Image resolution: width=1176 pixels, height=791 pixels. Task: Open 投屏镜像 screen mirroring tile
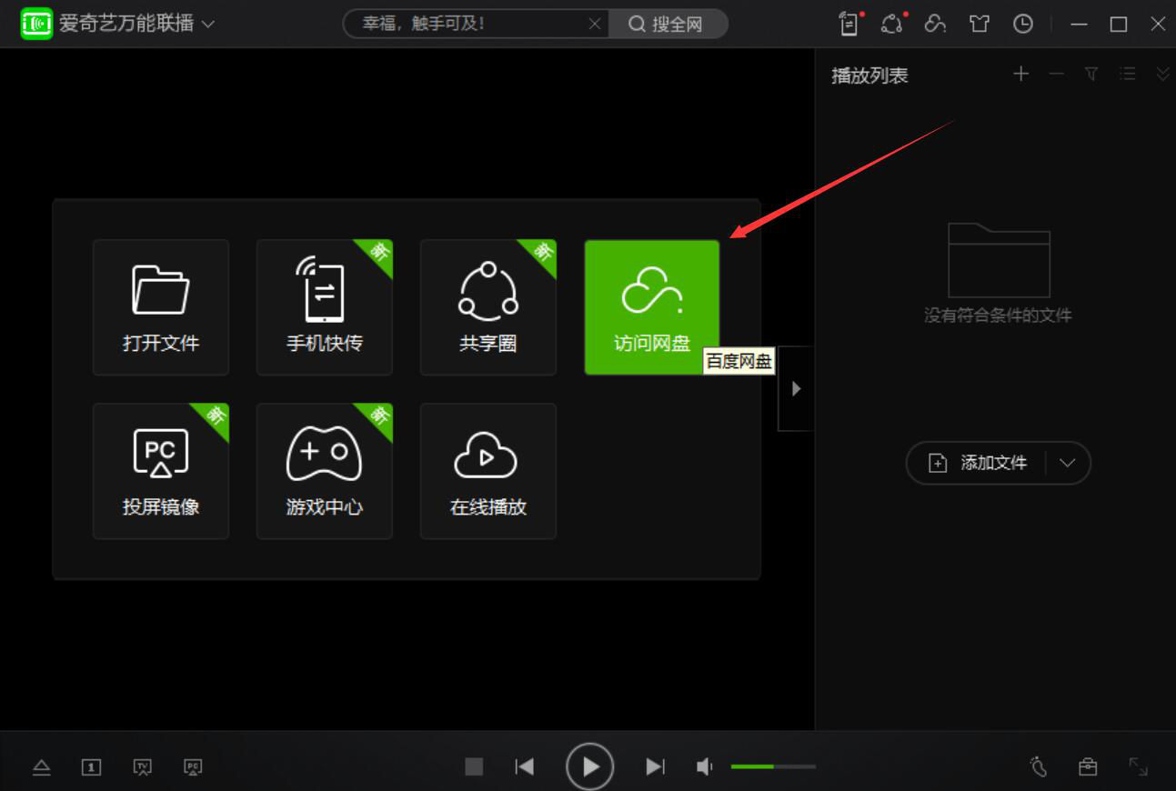point(161,471)
